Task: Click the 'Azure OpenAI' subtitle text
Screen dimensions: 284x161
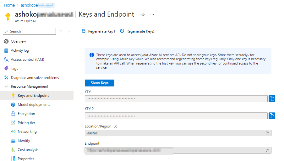Action: [x=25, y=21]
